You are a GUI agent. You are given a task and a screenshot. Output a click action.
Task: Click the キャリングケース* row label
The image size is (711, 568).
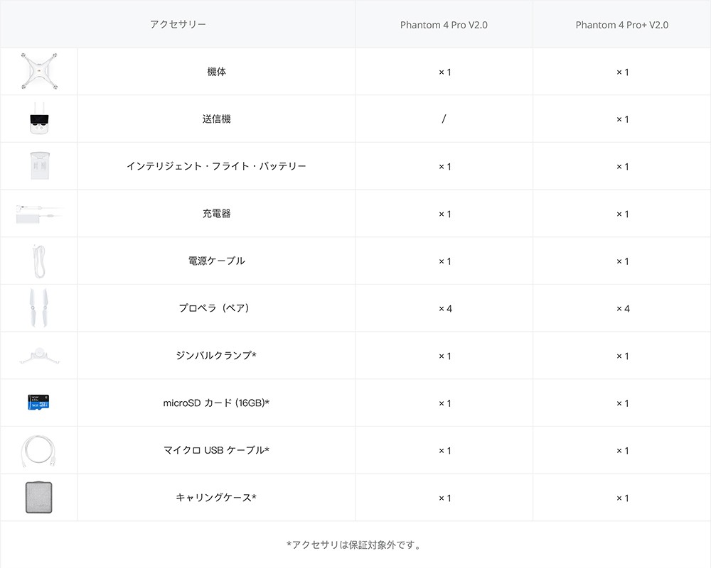click(x=216, y=497)
